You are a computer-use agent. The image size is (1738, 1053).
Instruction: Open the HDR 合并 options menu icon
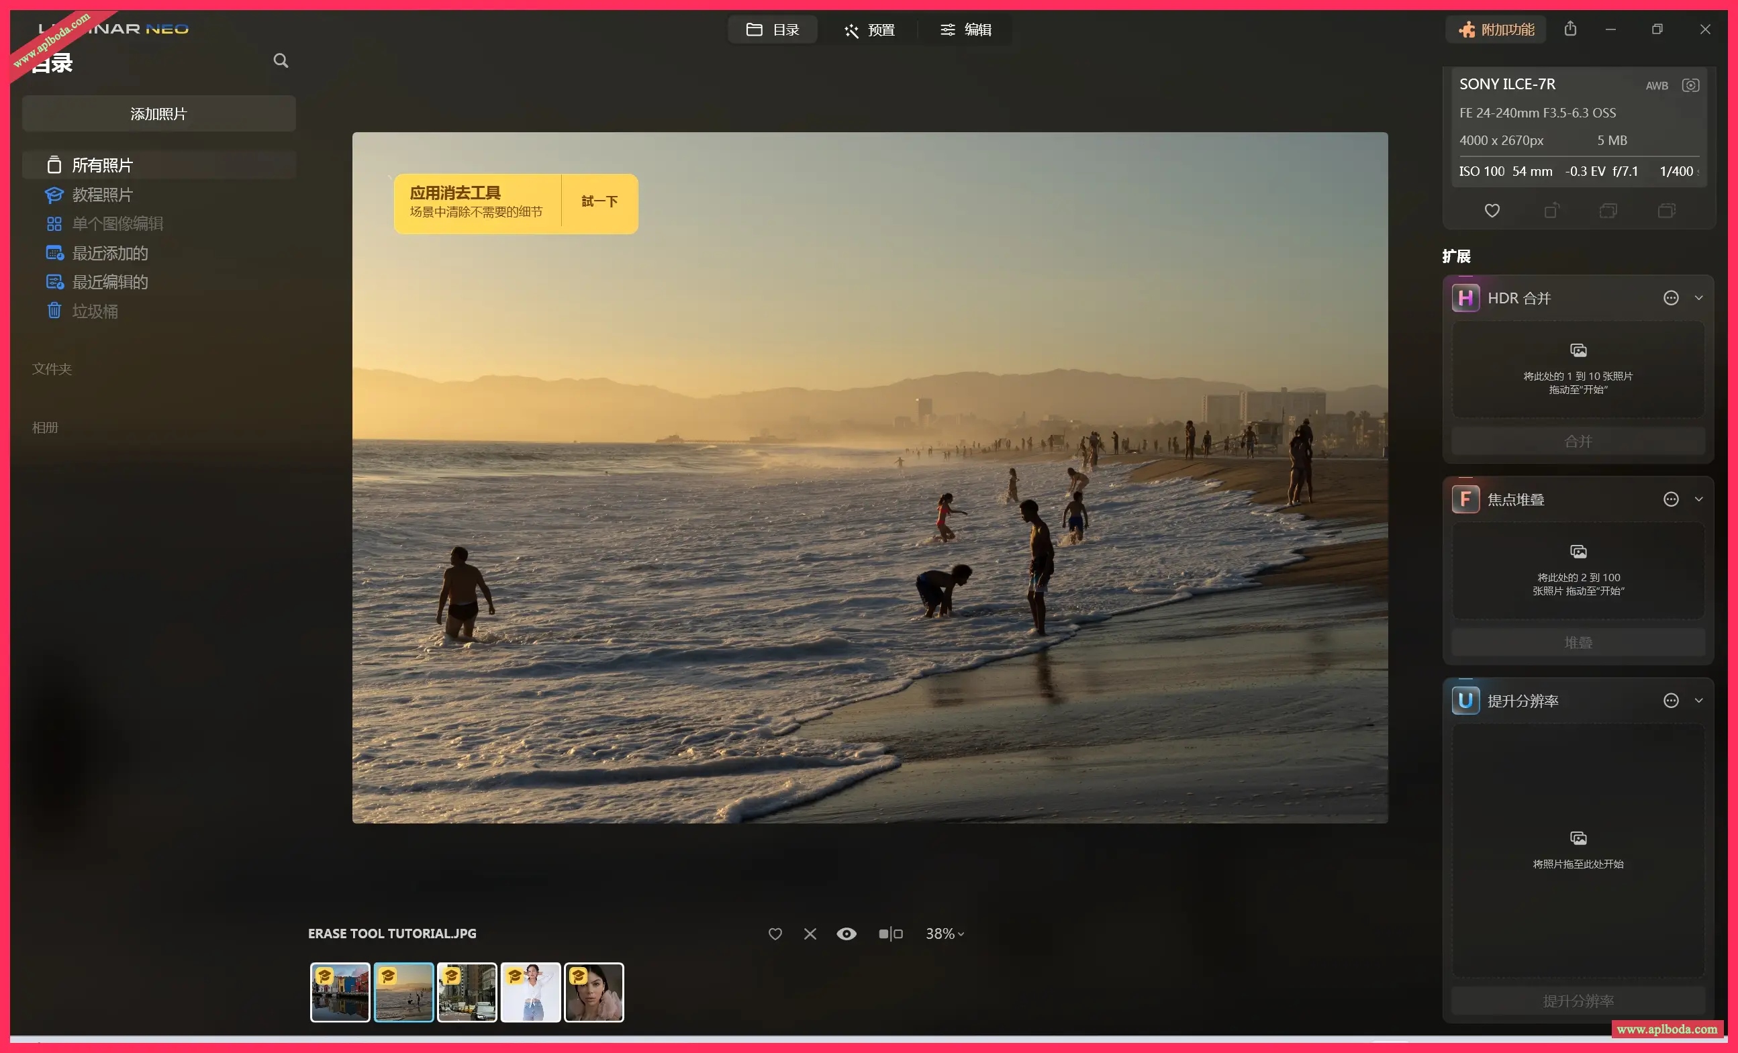(1670, 297)
